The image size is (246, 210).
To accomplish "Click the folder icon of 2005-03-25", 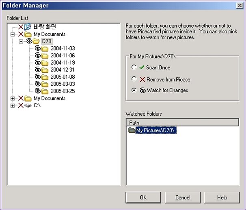I will (45, 91).
